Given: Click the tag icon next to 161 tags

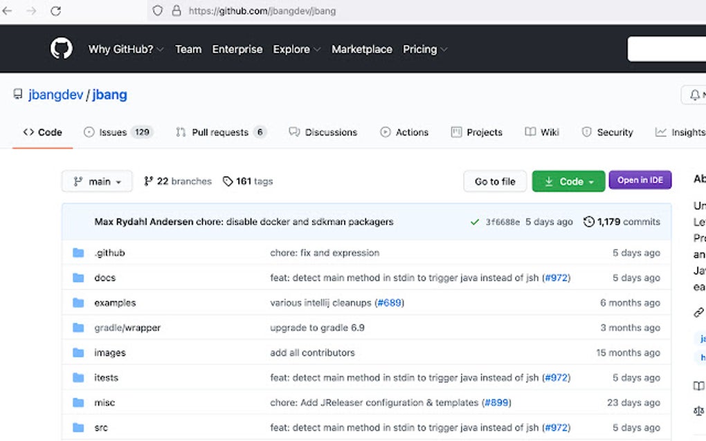Looking at the screenshot, I should click(228, 180).
